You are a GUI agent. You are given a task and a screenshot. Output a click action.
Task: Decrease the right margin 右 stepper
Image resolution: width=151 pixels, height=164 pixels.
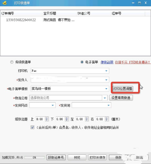point(107,120)
